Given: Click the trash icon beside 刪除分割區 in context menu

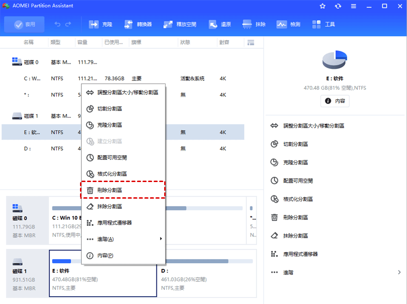Looking at the screenshot, I should [90, 190].
